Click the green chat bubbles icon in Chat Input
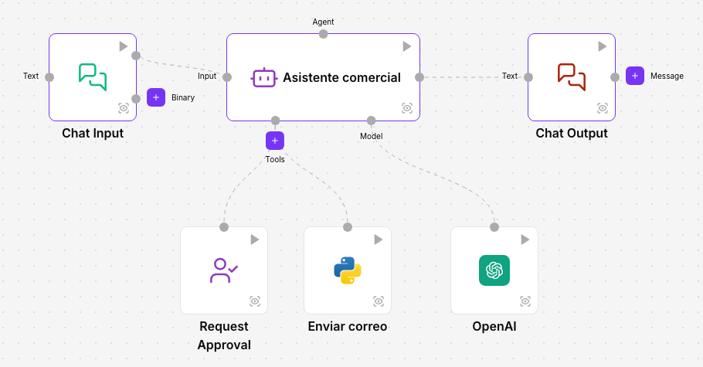703x367 pixels. click(x=93, y=77)
